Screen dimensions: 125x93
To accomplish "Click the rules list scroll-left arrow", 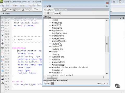I will (x=45, y=77).
